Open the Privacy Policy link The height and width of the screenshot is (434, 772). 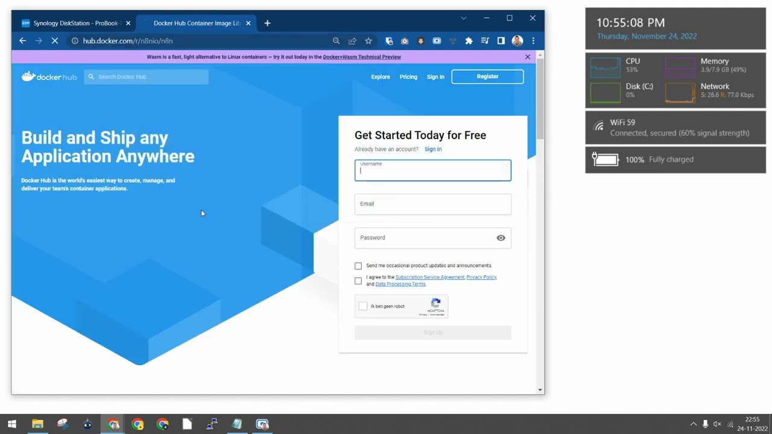coord(481,277)
